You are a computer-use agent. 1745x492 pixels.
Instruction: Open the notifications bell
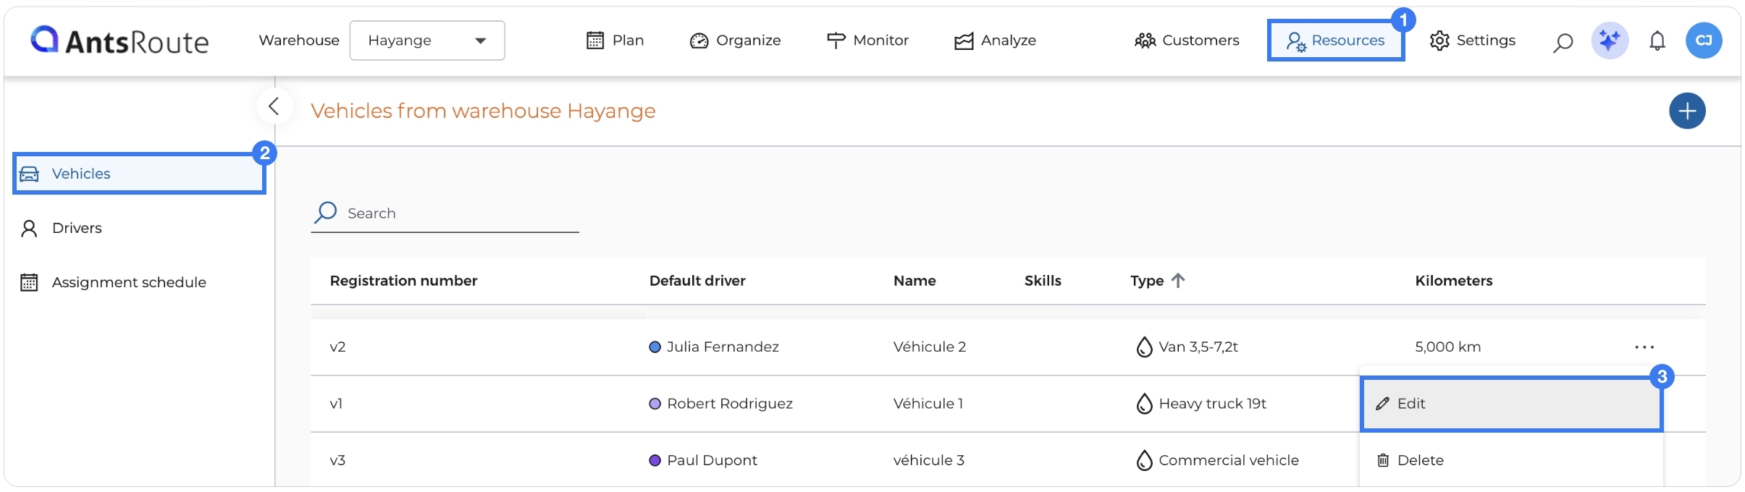pyautogui.click(x=1657, y=41)
